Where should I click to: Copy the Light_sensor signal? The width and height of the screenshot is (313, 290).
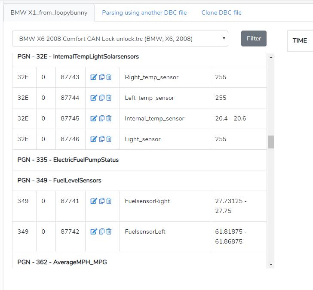point(102,139)
